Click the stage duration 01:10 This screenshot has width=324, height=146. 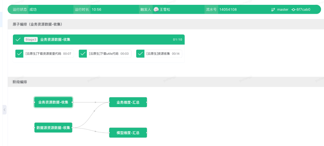(178, 39)
